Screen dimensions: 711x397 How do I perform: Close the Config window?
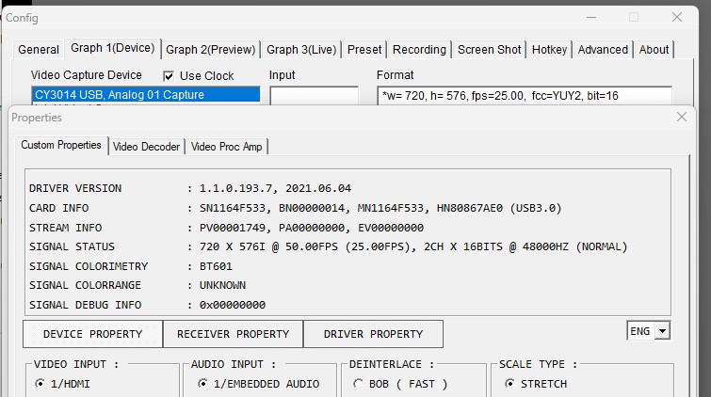click(x=677, y=17)
